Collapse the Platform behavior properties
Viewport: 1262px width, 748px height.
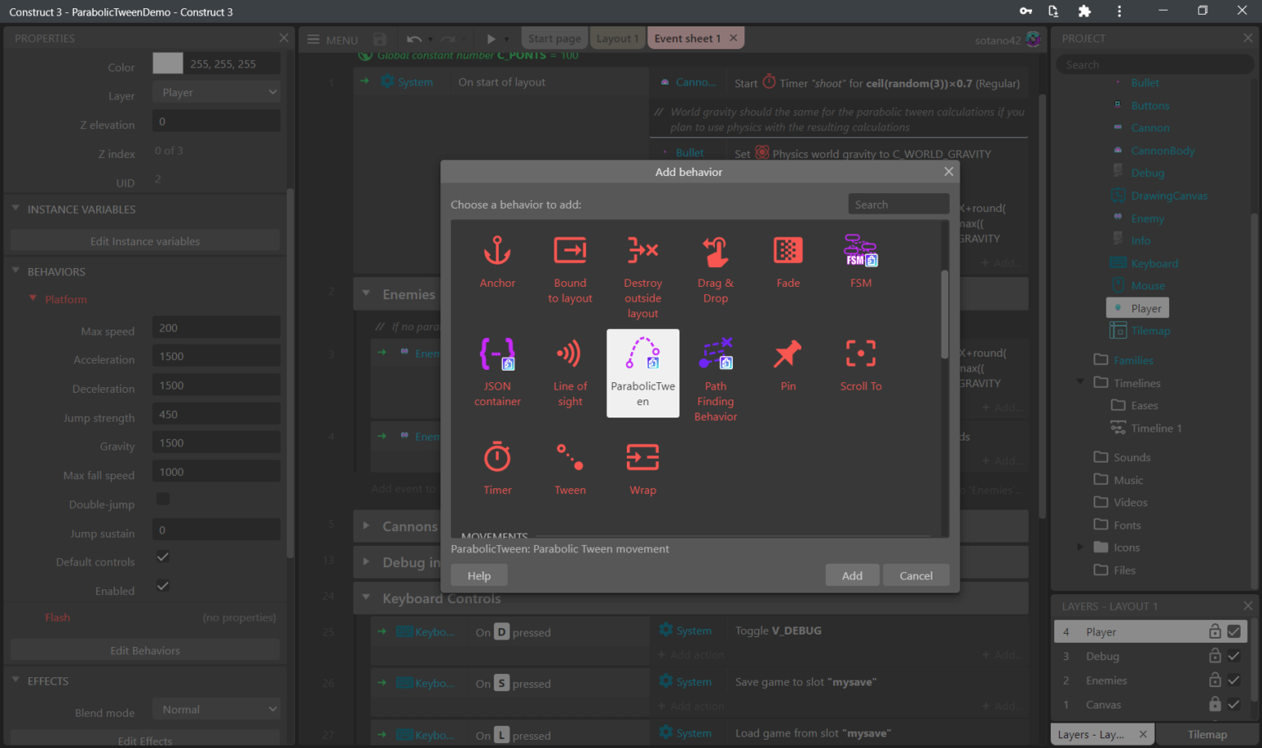(x=33, y=298)
